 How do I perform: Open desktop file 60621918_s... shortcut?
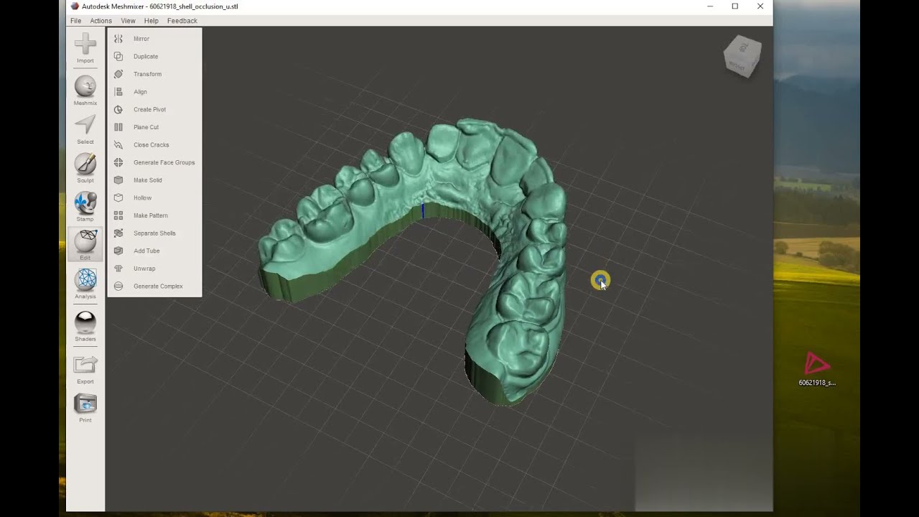pyautogui.click(x=817, y=369)
